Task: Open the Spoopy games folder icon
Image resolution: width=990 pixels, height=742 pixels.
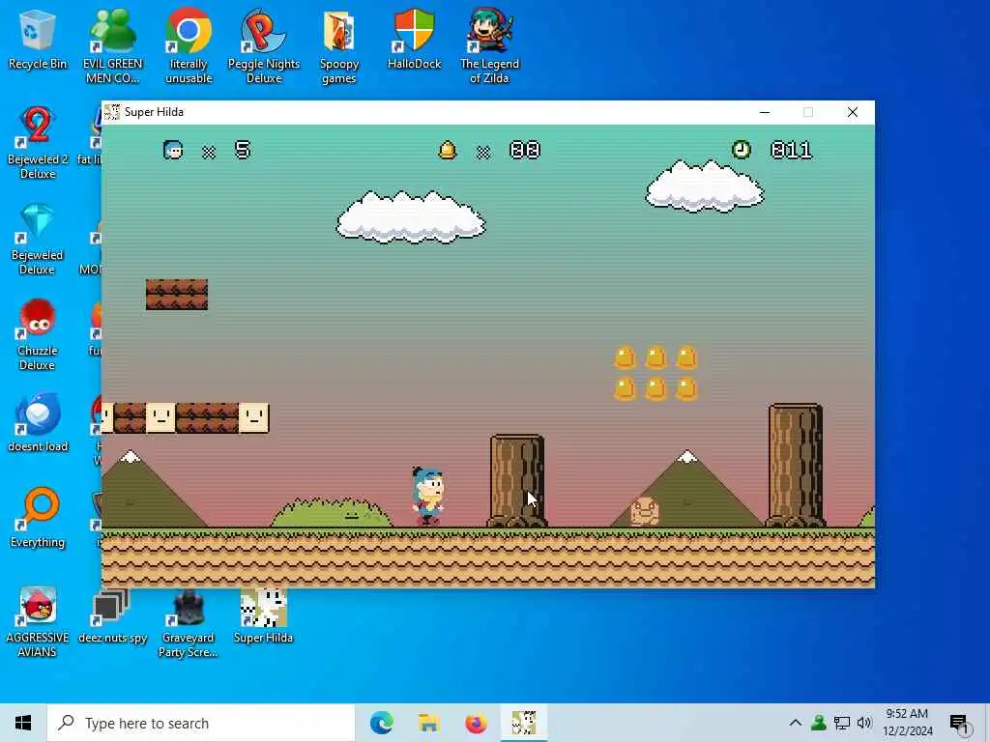Action: tap(339, 47)
